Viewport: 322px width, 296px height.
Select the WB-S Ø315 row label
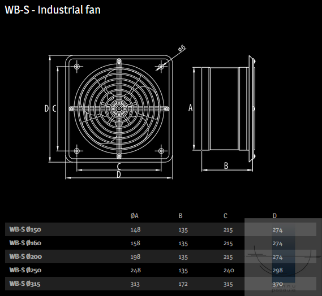pyautogui.click(x=25, y=284)
